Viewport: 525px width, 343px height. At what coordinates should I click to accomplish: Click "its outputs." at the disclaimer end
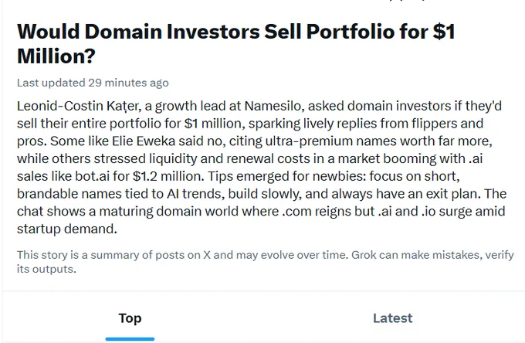point(46,269)
